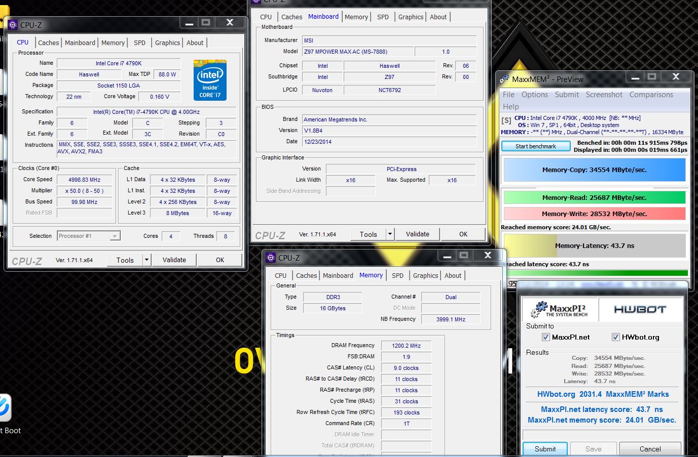Screen dimensions: 698x457
Task: Click the MaxxMEM² gear icon in the title bar
Action: 504,79
